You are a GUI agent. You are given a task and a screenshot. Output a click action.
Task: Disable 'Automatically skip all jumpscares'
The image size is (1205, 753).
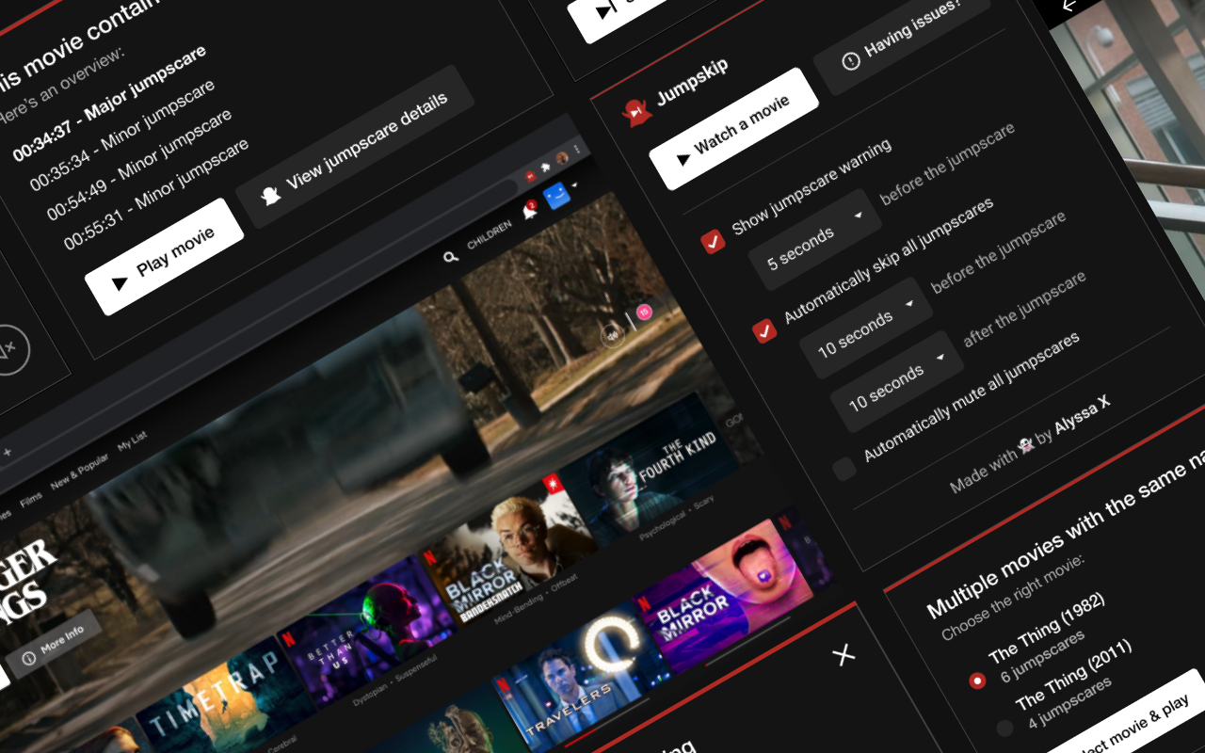point(765,331)
